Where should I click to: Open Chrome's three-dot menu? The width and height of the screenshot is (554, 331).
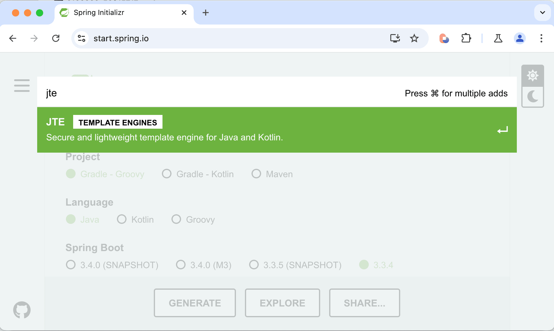pyautogui.click(x=541, y=38)
